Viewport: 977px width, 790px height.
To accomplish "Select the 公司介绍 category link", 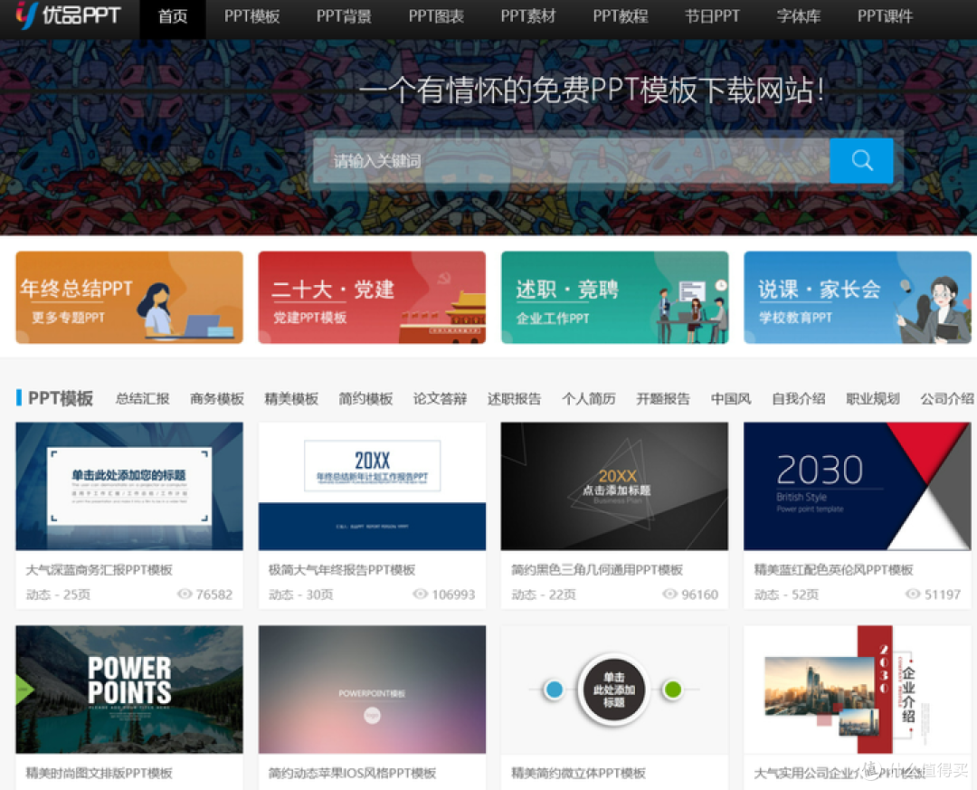I will [947, 399].
